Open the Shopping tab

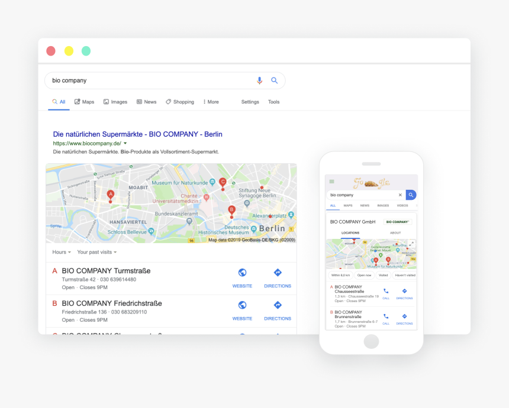(180, 102)
